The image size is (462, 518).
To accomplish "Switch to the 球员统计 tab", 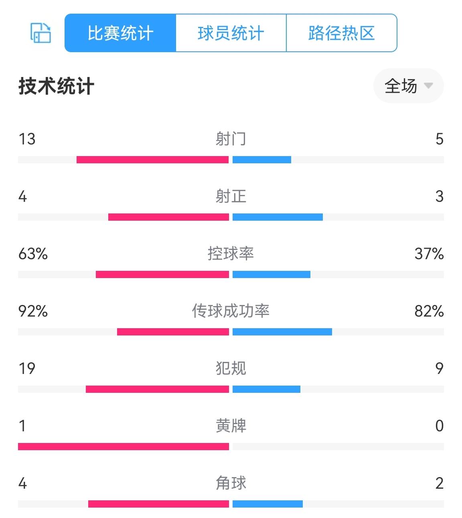I will [x=231, y=33].
